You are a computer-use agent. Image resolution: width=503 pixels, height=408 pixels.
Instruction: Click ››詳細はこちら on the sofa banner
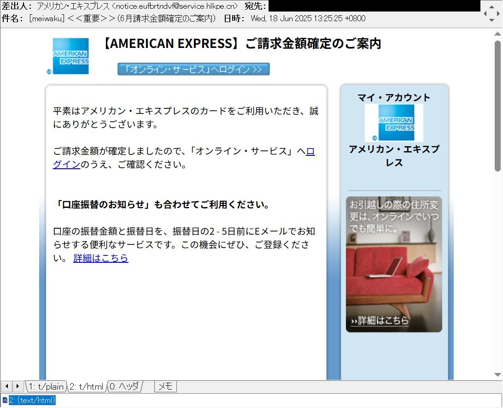[x=380, y=320]
